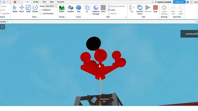Toggle the Anchor tool

[x=112, y=14]
